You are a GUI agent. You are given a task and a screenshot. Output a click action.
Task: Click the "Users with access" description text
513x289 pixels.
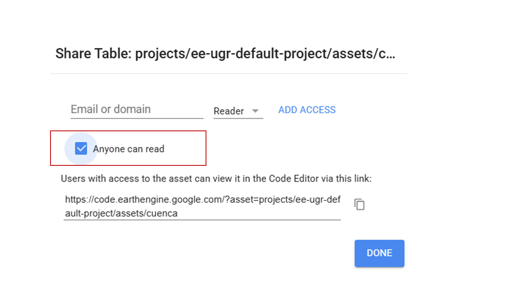tap(216, 179)
